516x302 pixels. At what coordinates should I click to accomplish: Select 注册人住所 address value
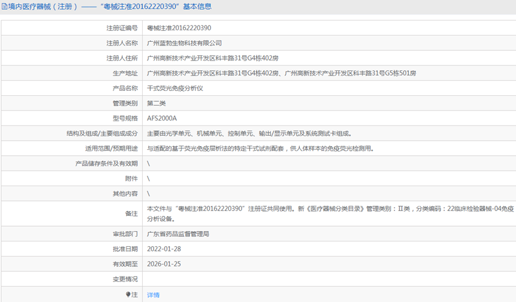[x=212, y=58]
